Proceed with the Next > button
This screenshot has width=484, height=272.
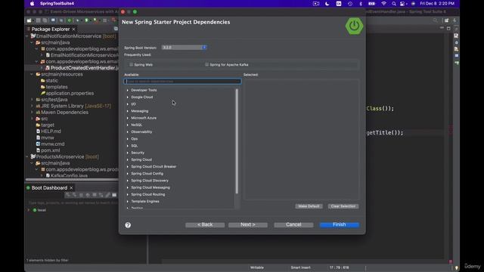248,224
